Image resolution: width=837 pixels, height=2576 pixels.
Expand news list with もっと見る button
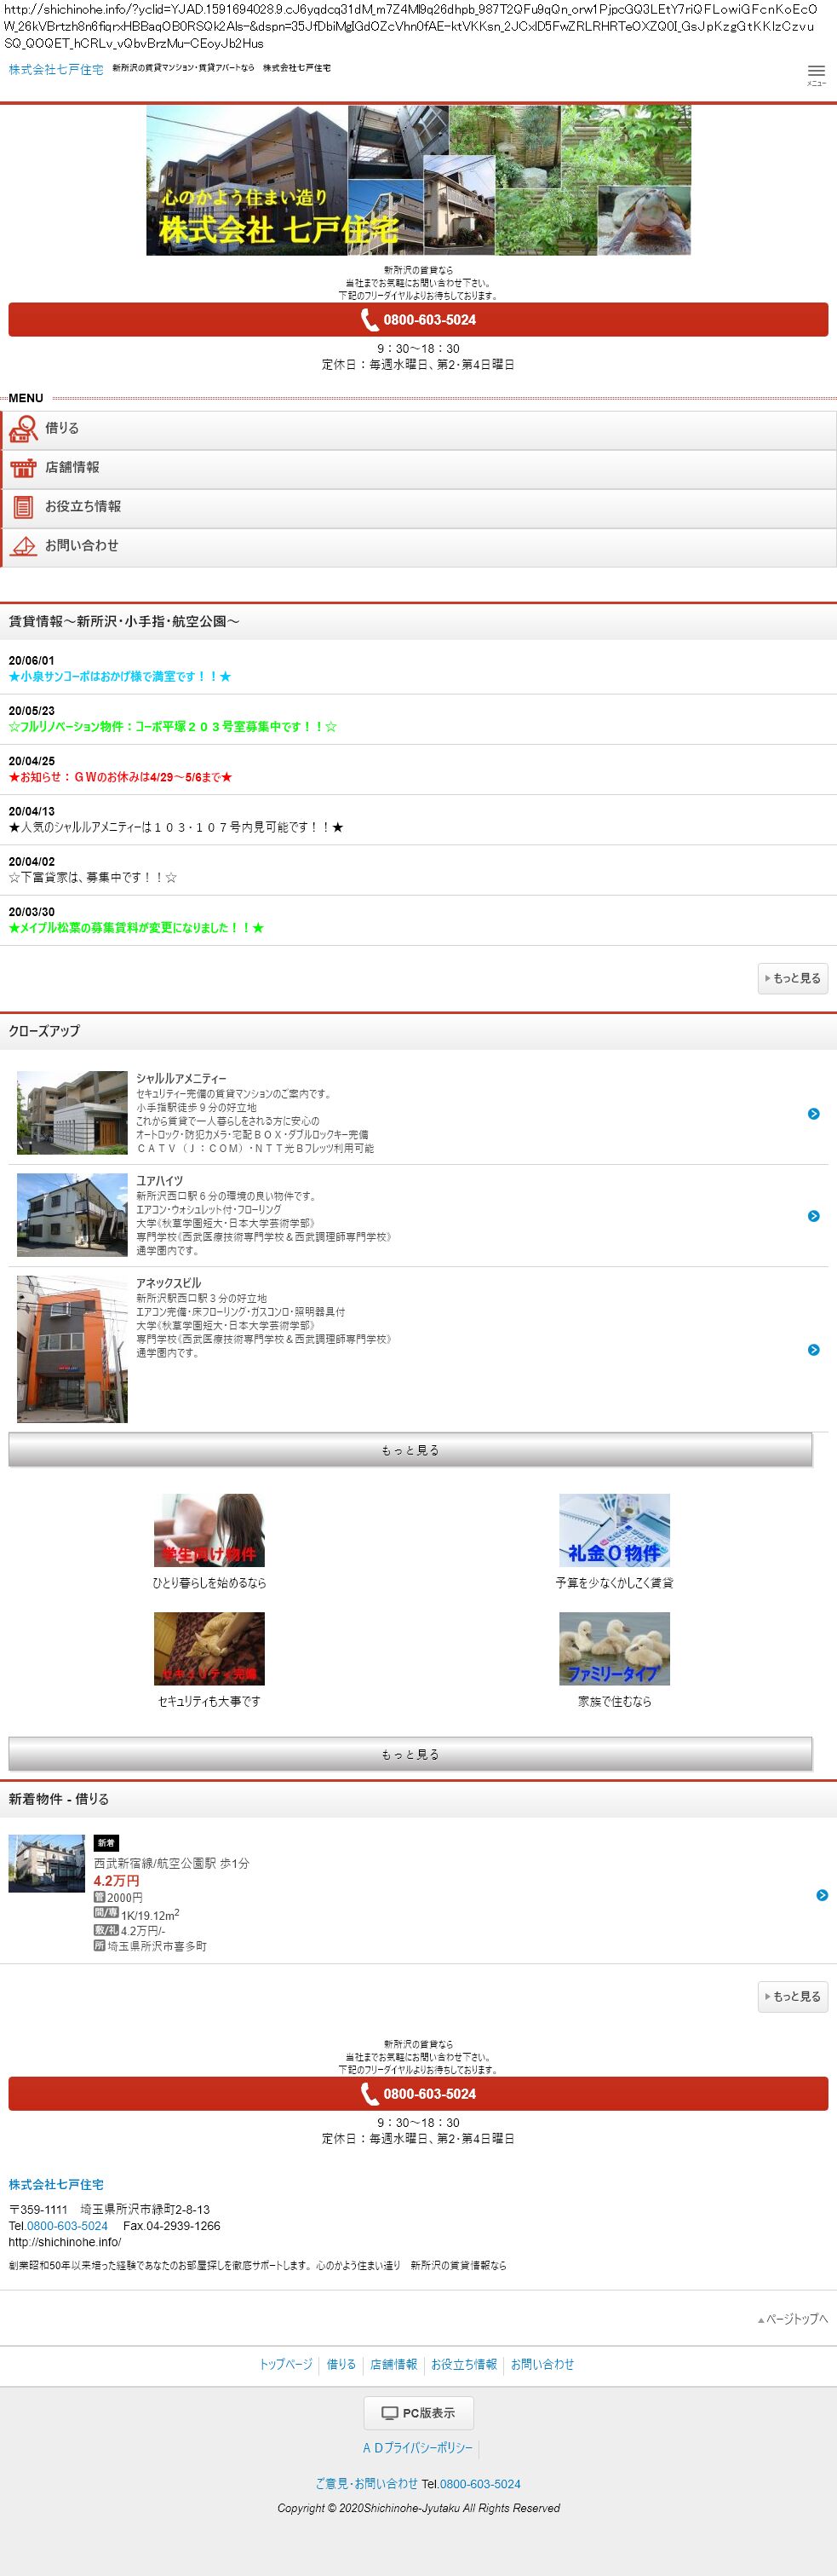point(792,978)
